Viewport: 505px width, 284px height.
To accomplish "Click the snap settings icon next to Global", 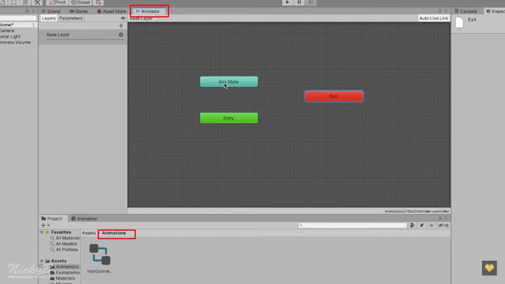I will tap(98, 2).
